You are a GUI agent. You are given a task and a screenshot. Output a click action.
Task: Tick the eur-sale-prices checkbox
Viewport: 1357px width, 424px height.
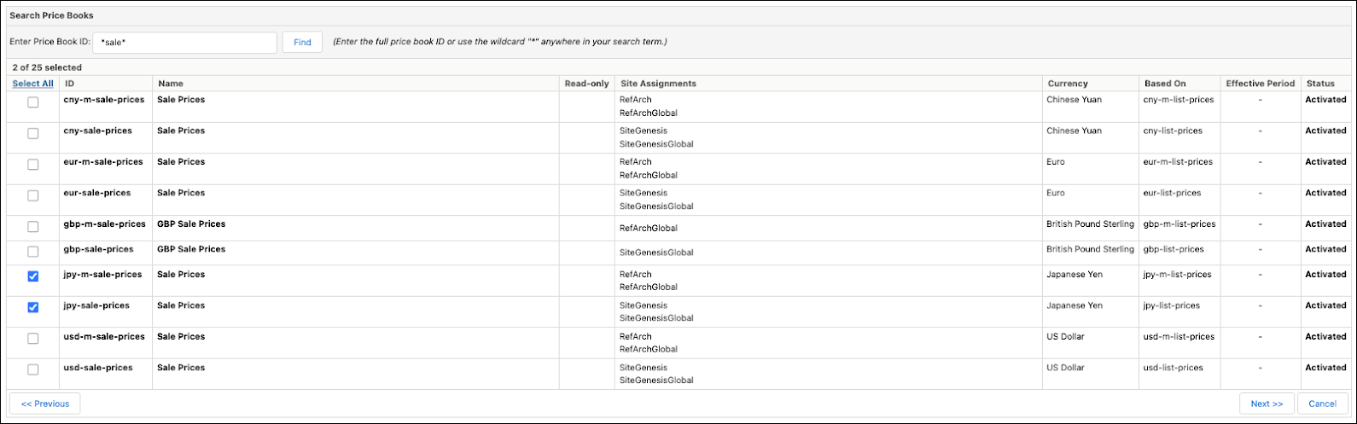(33, 196)
